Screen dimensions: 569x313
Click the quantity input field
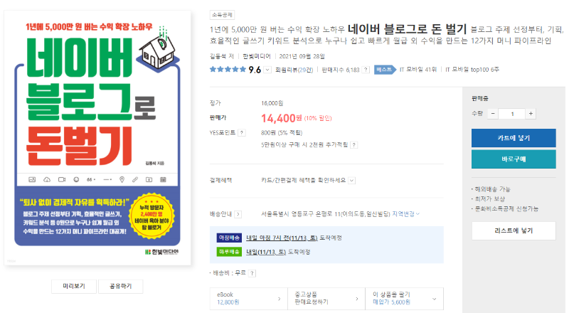[512, 113]
